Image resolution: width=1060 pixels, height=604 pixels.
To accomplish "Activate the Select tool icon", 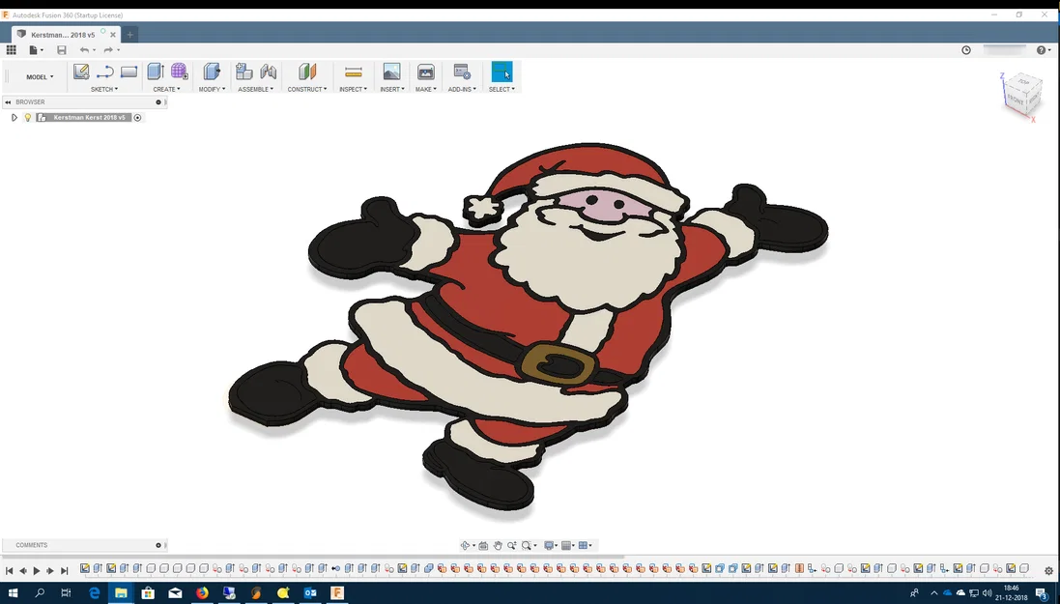I will pos(501,72).
